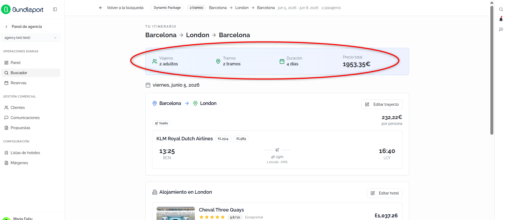The width and height of the screenshot is (505, 220).
Task: Toggle the sidebar collapse icon
Action: tap(55, 9)
